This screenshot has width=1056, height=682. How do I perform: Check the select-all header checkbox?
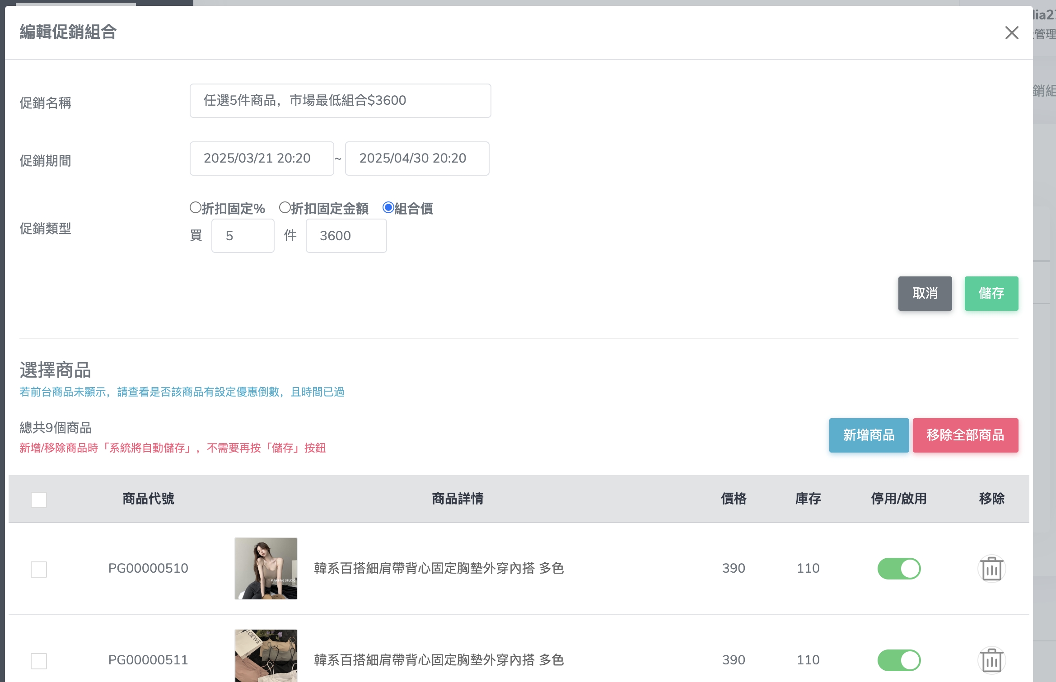pyautogui.click(x=39, y=500)
